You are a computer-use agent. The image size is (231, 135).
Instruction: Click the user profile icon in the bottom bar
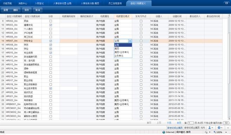click(x=210, y=128)
